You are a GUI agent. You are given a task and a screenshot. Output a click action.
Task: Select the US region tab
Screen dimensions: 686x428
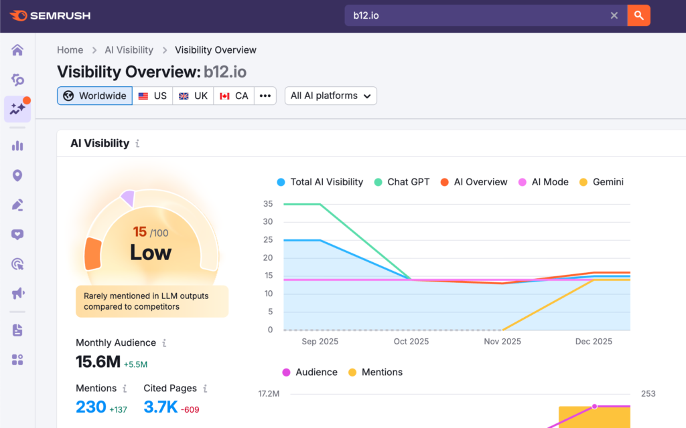[153, 96]
